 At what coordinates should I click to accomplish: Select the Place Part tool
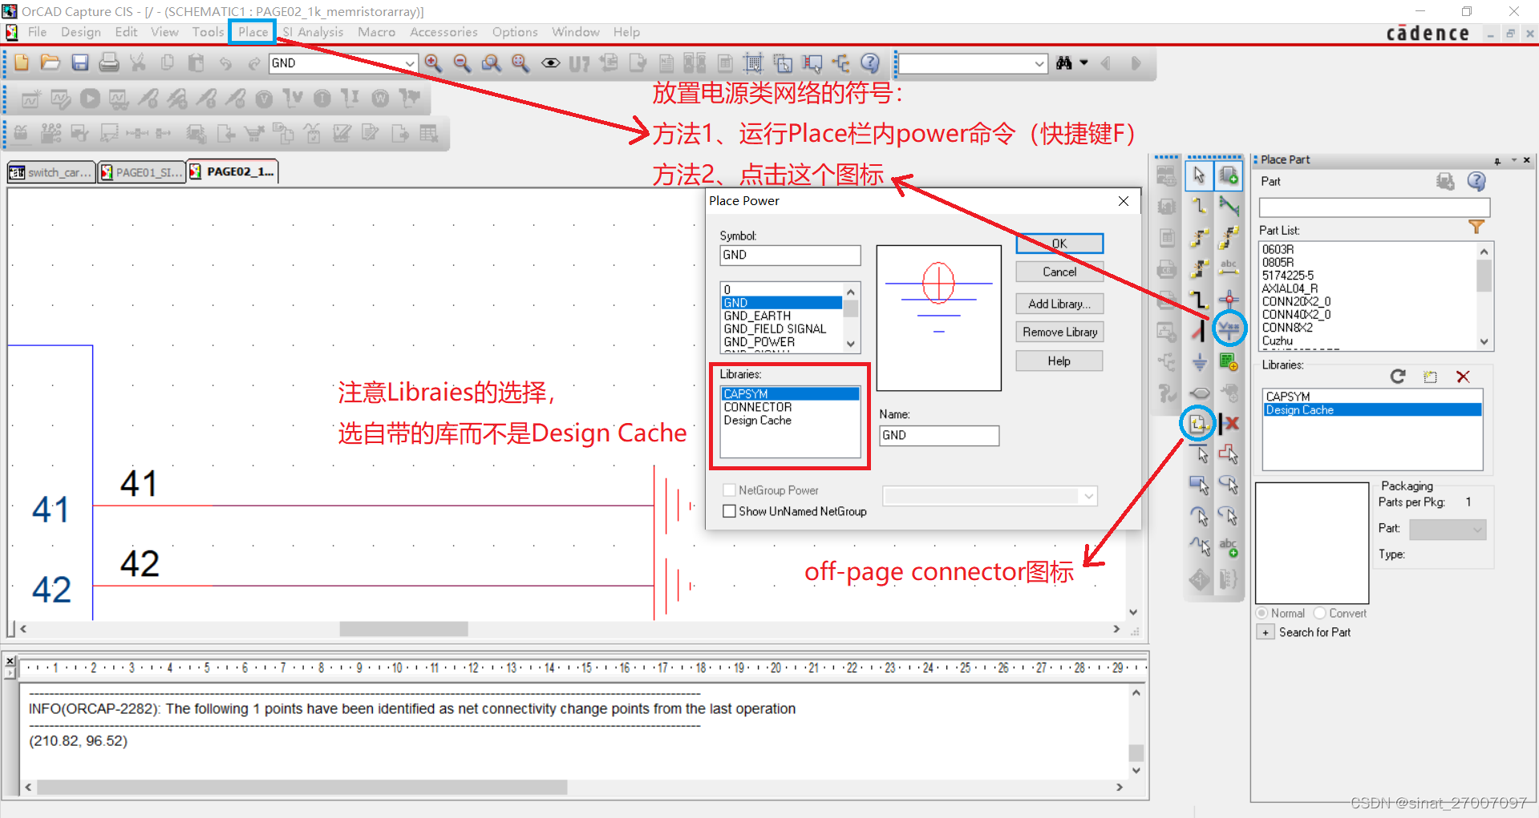1229,175
